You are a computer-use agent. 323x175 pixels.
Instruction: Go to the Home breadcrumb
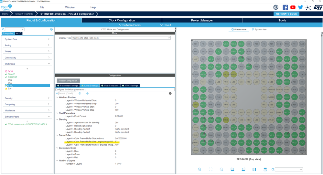5,14
